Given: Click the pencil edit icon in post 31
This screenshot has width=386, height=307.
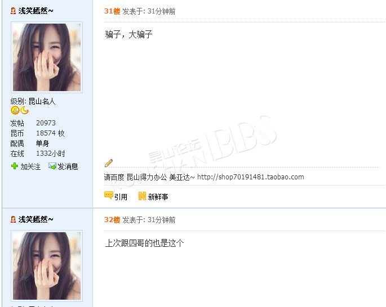Looking at the screenshot, I should point(109,163).
